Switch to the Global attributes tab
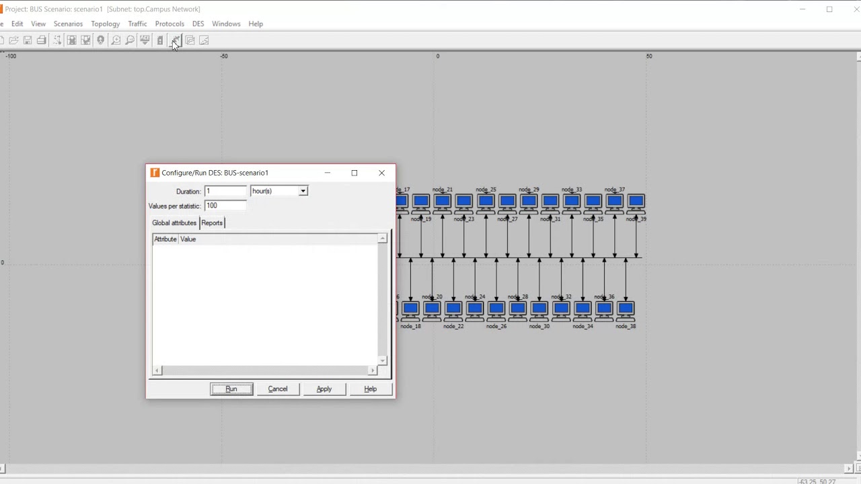The width and height of the screenshot is (861, 484). coord(174,223)
